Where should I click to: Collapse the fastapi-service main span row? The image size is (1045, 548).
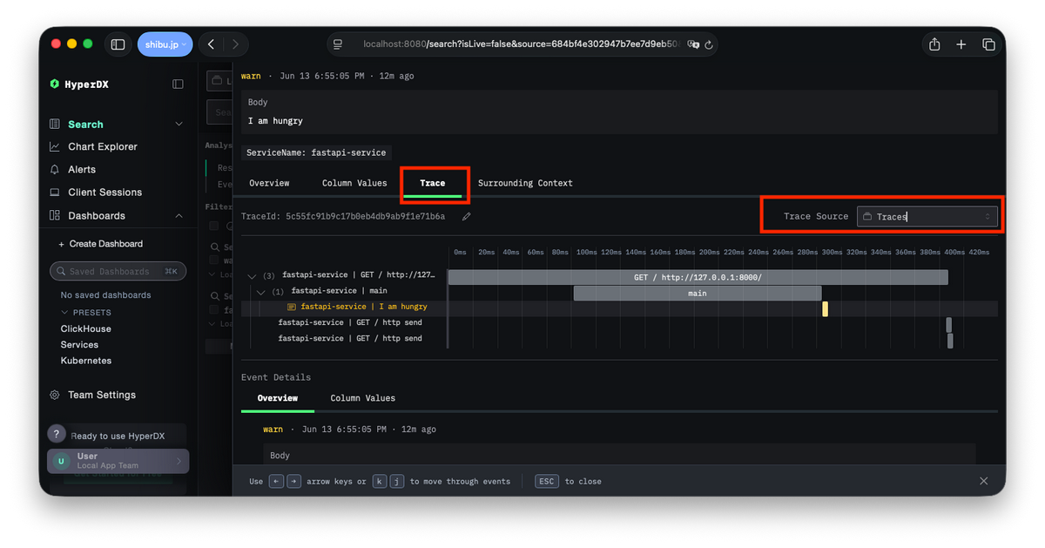pyautogui.click(x=260, y=292)
